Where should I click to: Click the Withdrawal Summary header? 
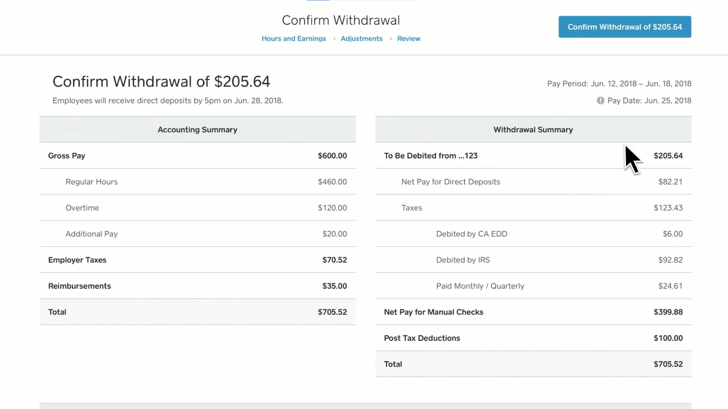point(532,130)
